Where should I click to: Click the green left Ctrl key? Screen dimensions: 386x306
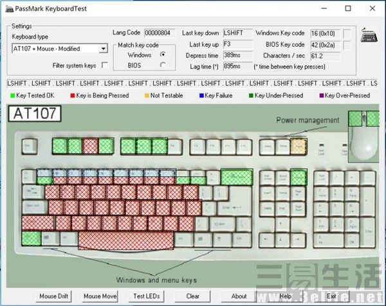coord(30,239)
